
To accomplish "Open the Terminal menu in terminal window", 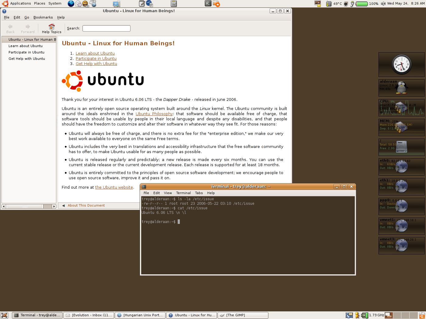I will (183, 193).
